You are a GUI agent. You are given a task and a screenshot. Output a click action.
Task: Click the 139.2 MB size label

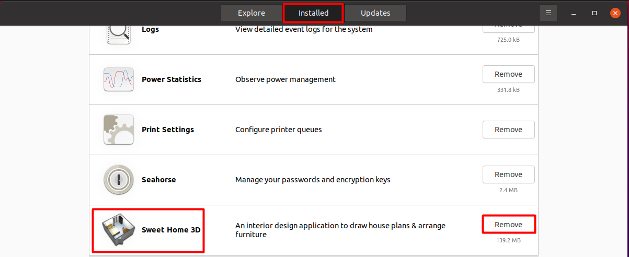[509, 240]
